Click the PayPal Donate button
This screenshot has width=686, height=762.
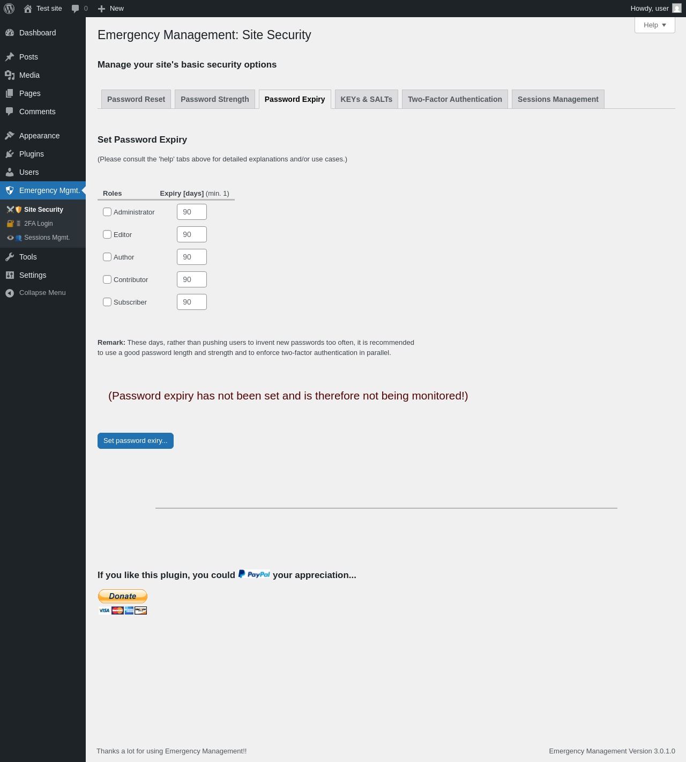coord(123,596)
